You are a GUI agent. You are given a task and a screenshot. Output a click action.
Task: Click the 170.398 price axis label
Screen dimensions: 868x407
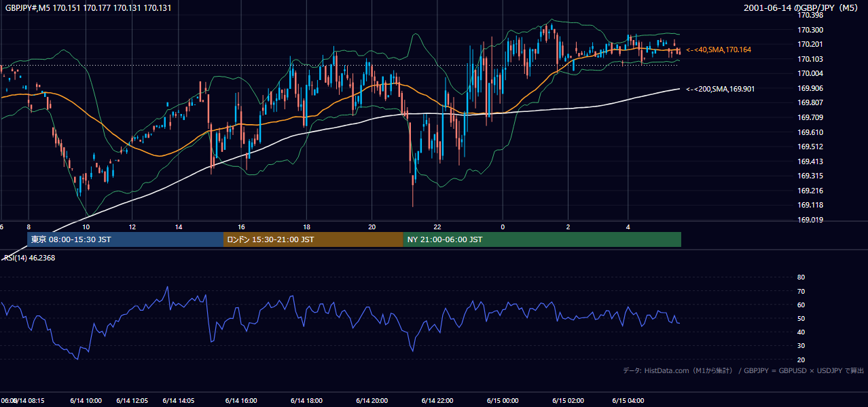(x=810, y=15)
